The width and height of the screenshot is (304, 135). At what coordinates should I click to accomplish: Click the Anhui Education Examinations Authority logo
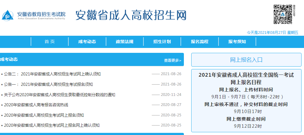pyautogui.click(x=34, y=15)
